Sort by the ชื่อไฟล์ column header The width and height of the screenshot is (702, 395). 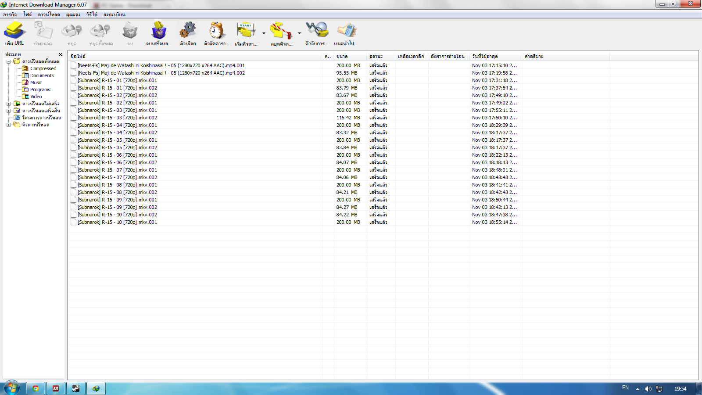click(x=195, y=56)
